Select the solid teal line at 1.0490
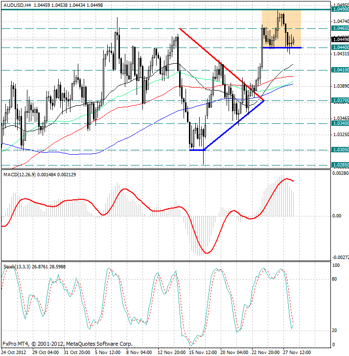Screen dimensions: 349x356 (165, 9)
